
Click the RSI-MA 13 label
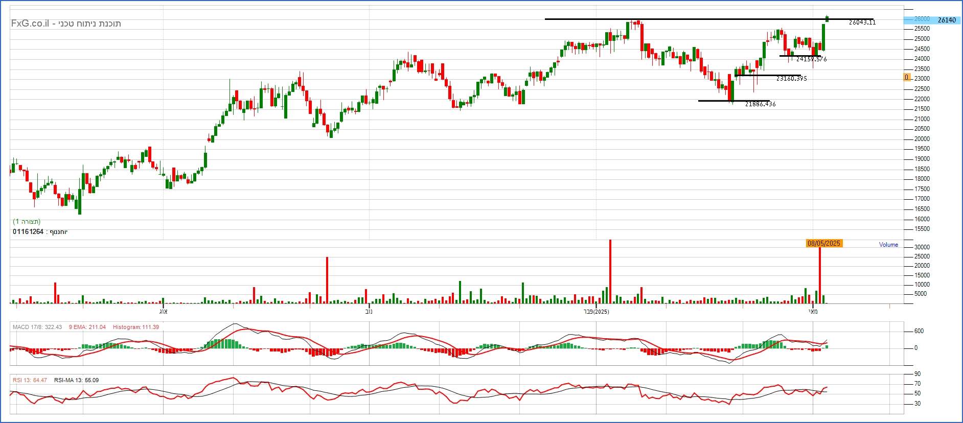pyautogui.click(x=76, y=380)
